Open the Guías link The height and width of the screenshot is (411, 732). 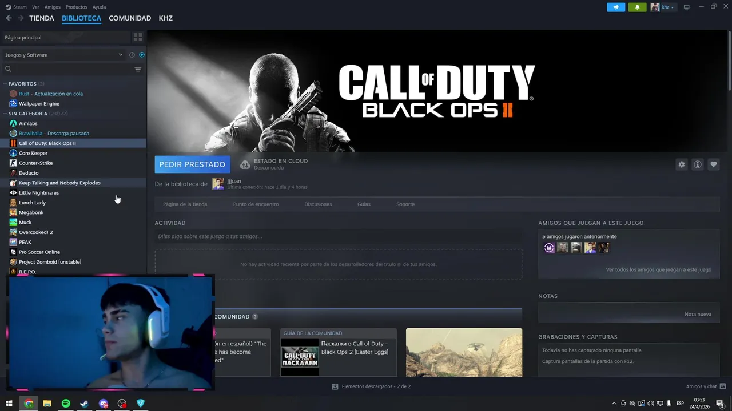click(x=364, y=204)
